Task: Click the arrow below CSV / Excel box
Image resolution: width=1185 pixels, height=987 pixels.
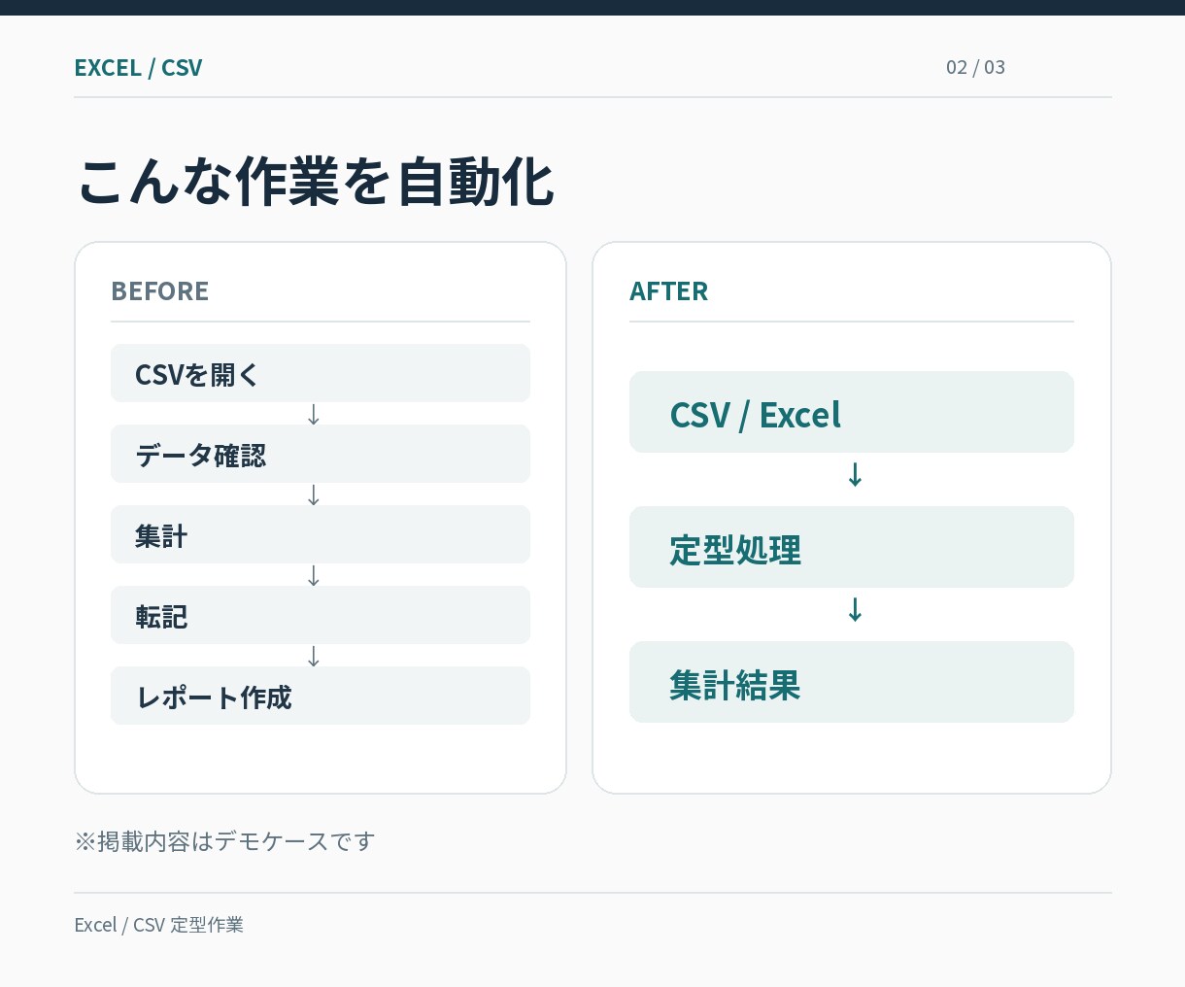Action: [x=855, y=475]
